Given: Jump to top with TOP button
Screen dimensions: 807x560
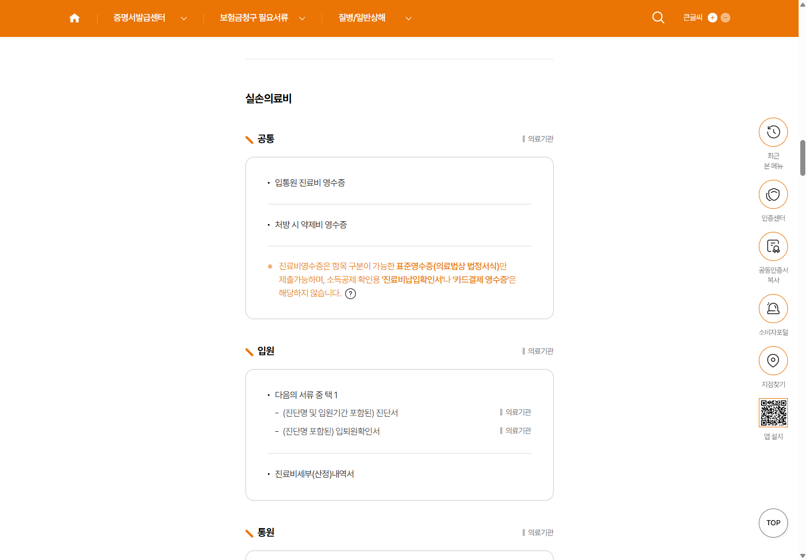Looking at the screenshot, I should pyautogui.click(x=773, y=522).
